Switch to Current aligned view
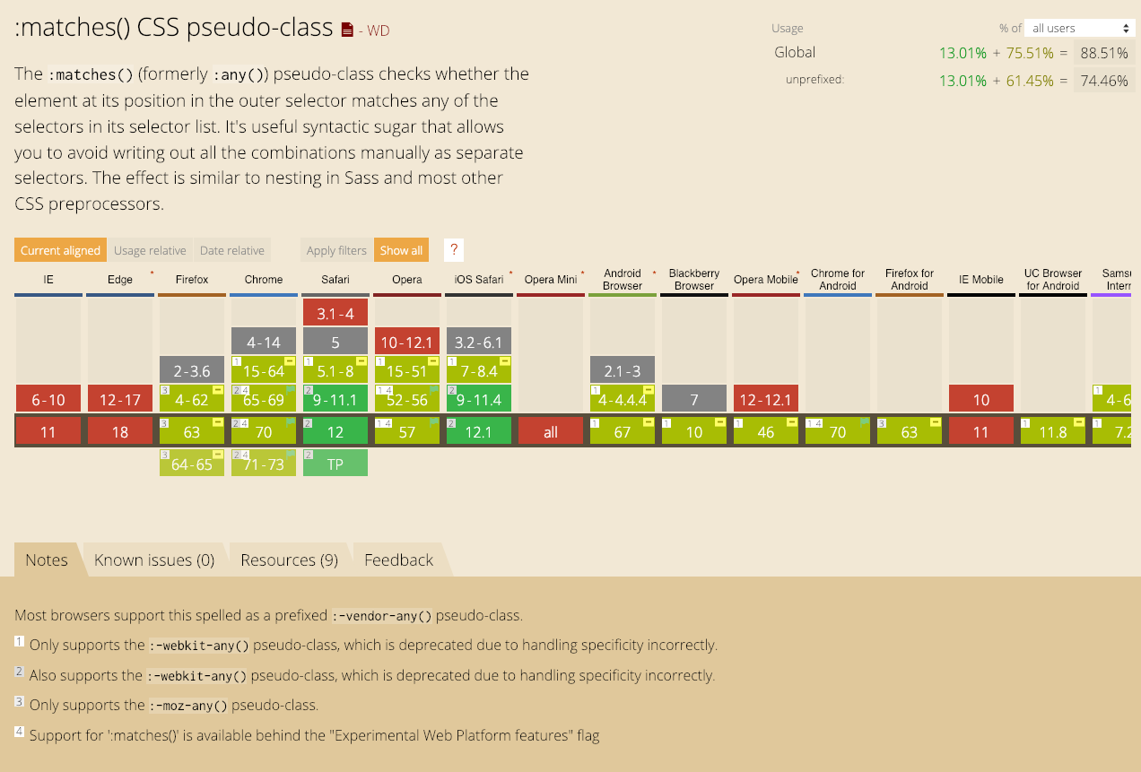The image size is (1141, 772). point(60,250)
